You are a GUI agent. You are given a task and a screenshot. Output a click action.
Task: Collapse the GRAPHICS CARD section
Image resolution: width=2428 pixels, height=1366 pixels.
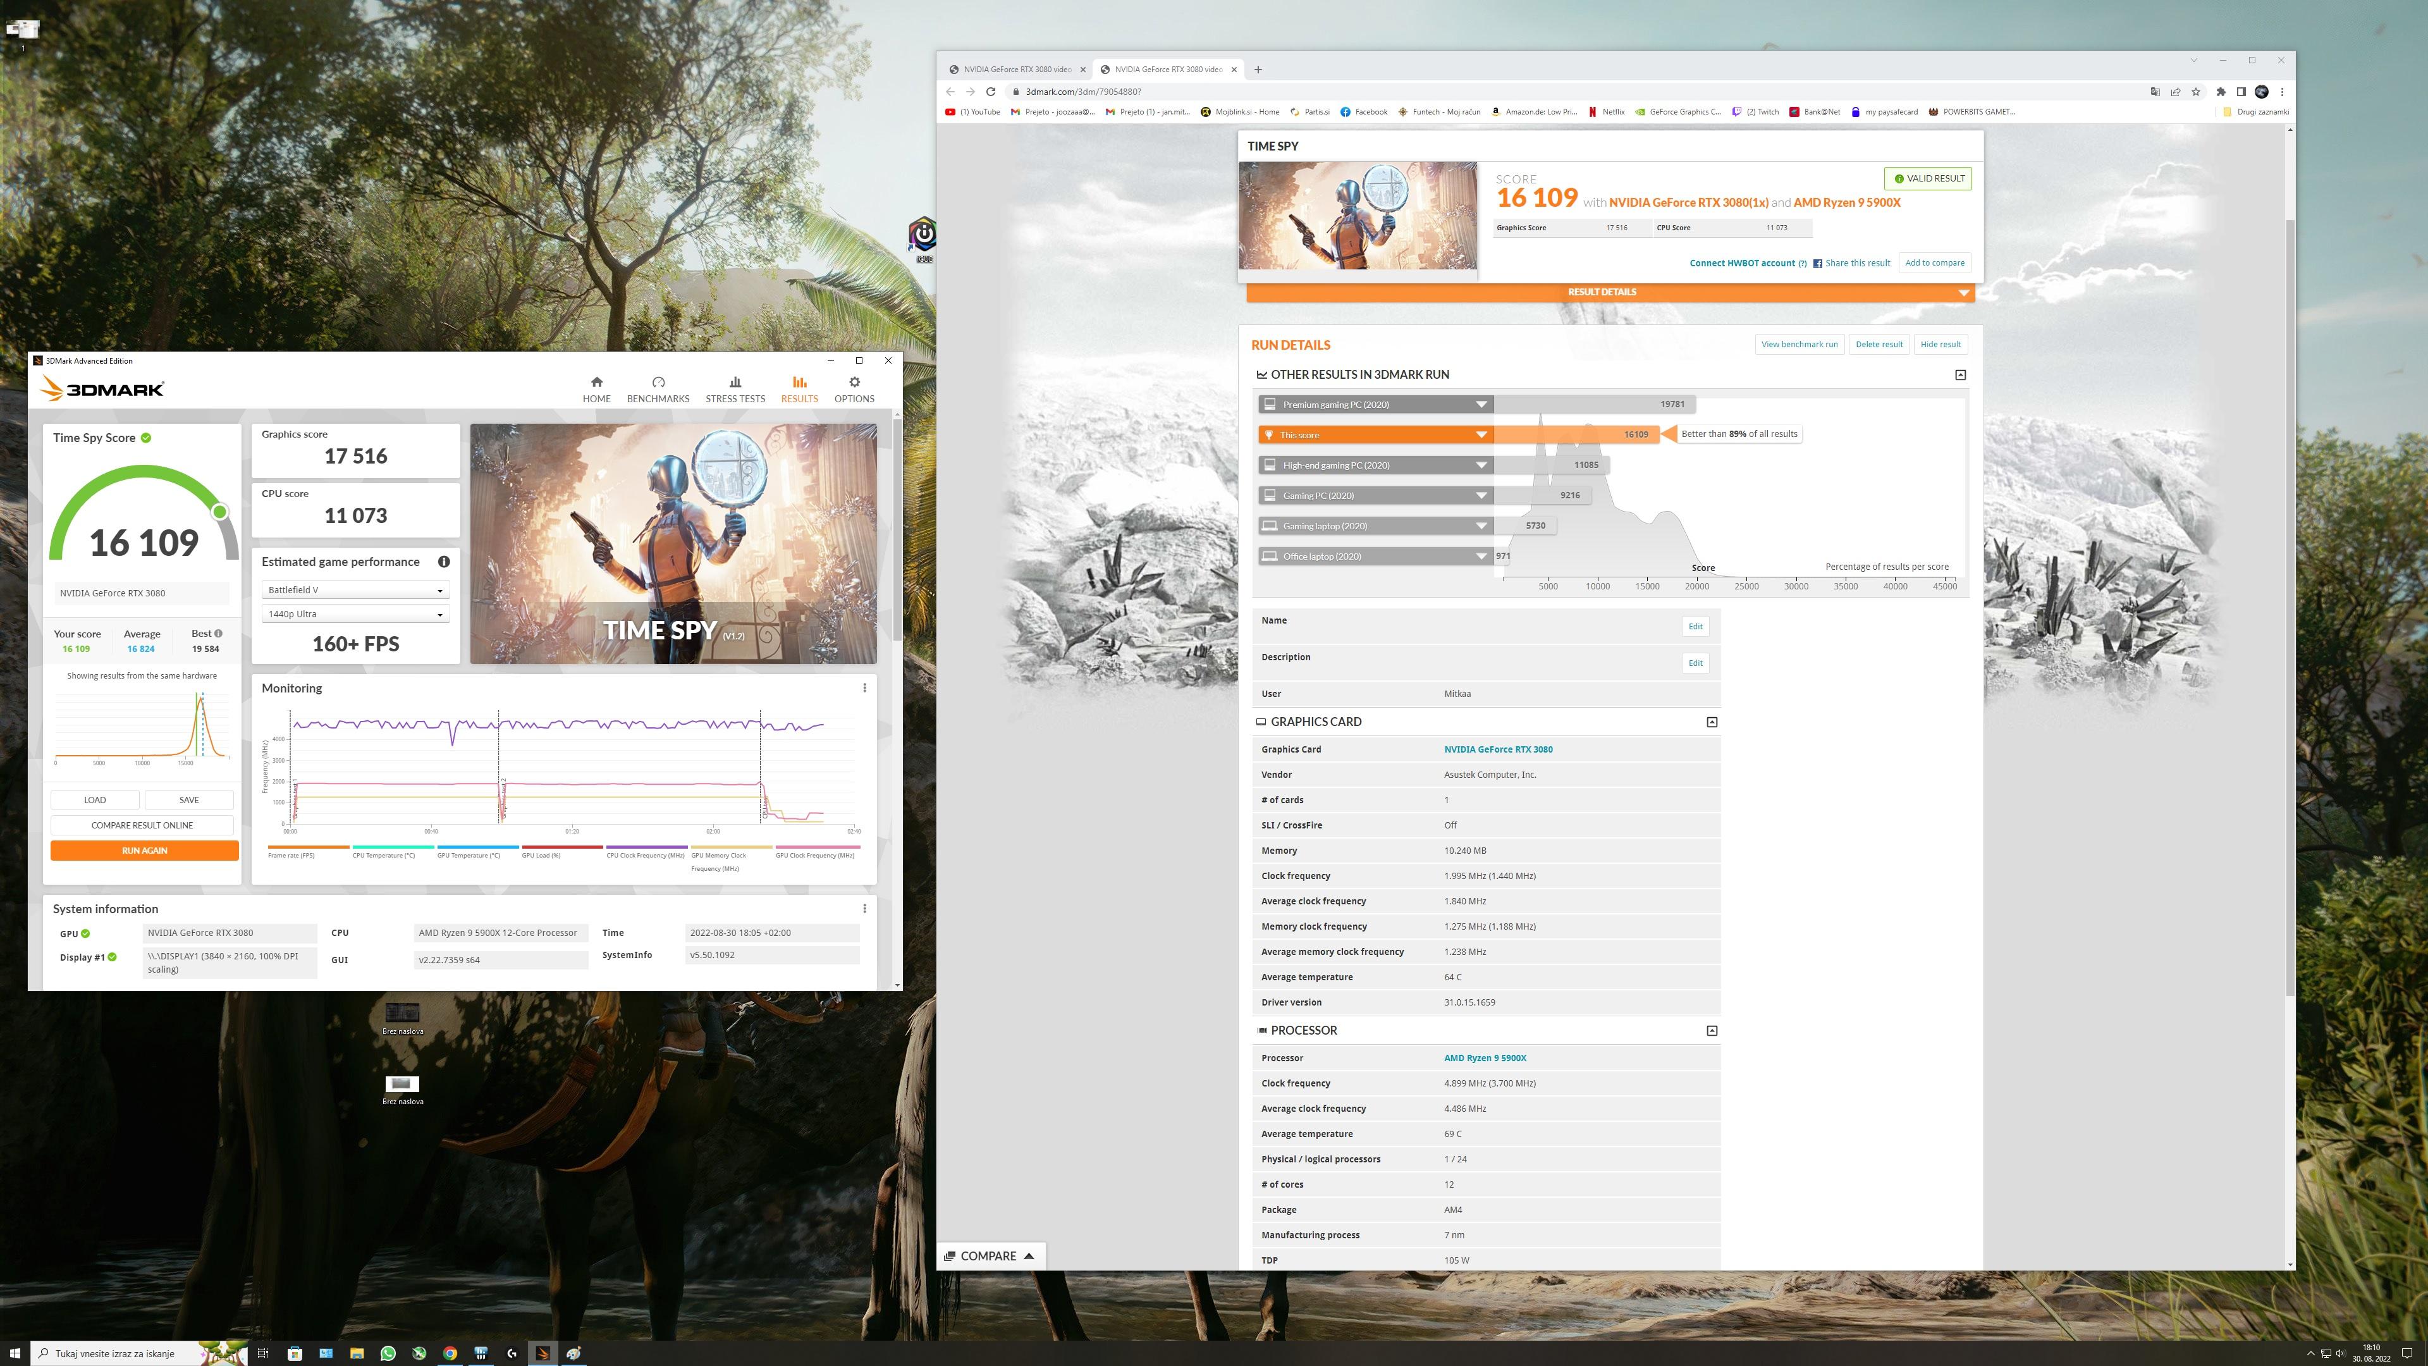[x=1712, y=722]
